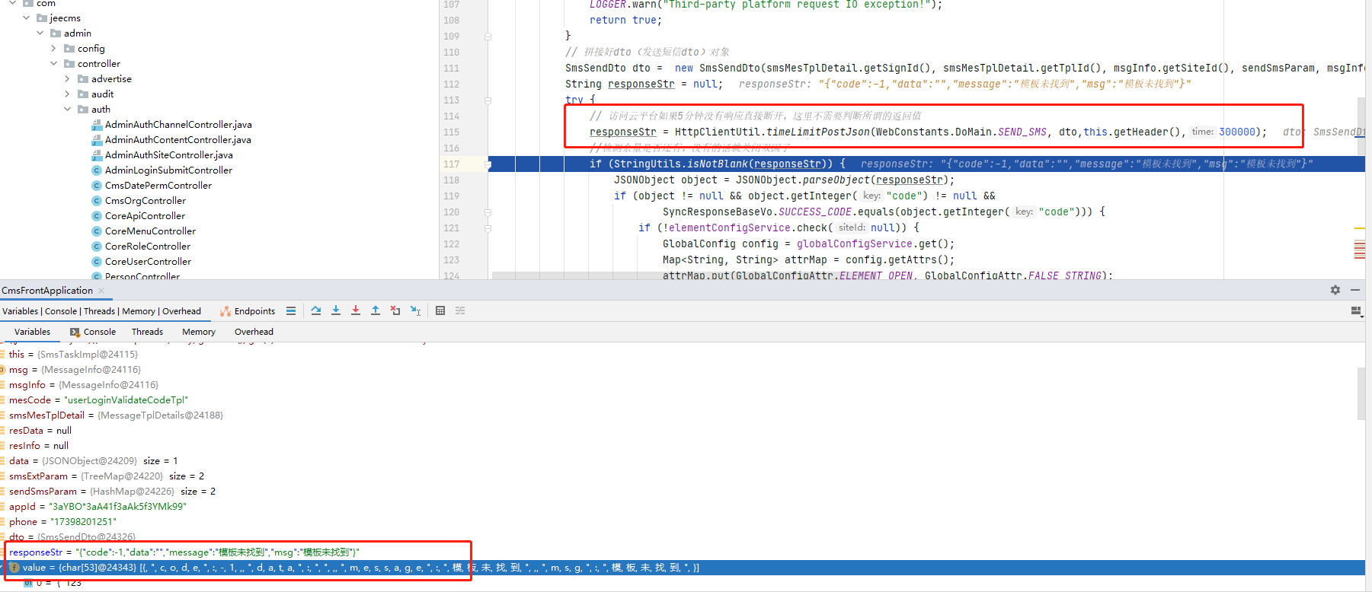Click the red Force Step Into icon

356,310
